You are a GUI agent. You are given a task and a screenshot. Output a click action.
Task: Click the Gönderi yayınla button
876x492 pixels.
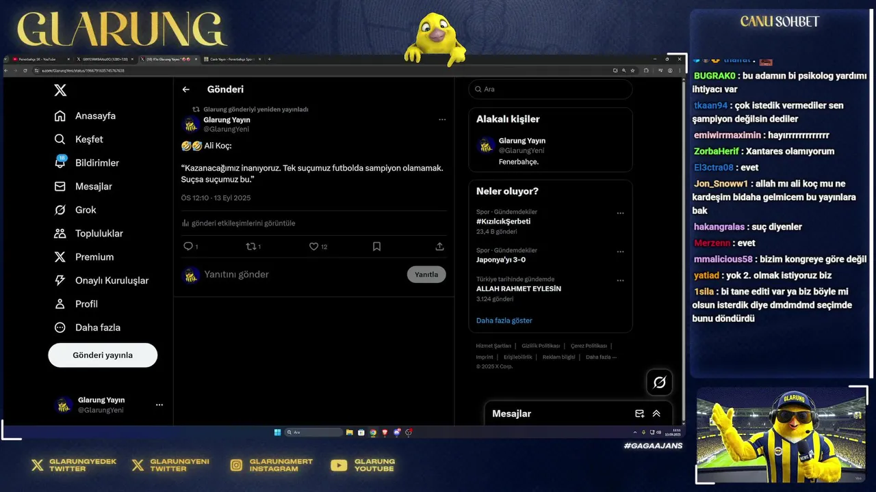tap(103, 355)
